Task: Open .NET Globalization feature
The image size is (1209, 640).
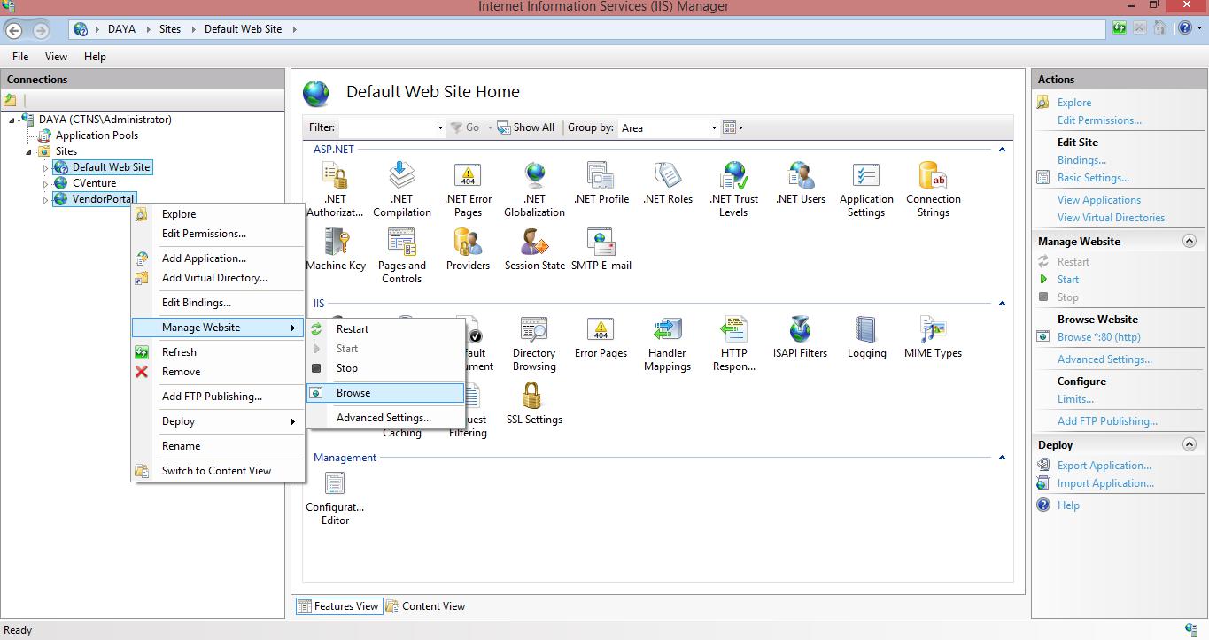Action: (x=534, y=189)
